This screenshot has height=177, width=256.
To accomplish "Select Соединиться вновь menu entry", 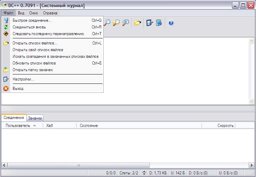I will [x=29, y=27].
